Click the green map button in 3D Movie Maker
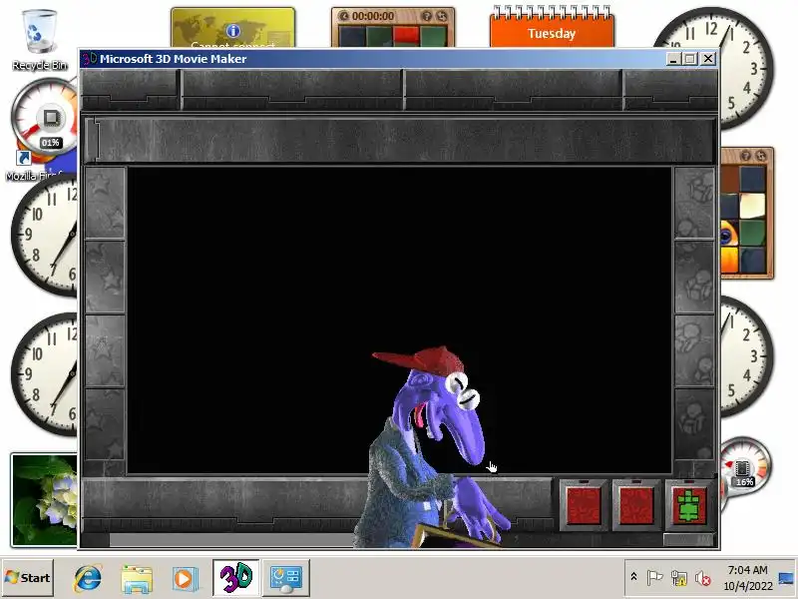This screenshot has width=798, height=599. [688, 505]
